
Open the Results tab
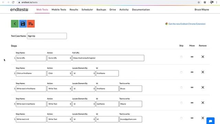(74, 10)
